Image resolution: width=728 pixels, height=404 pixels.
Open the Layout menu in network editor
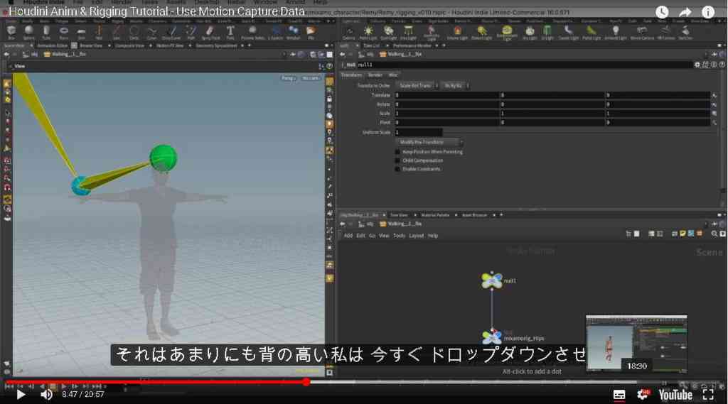(416, 236)
